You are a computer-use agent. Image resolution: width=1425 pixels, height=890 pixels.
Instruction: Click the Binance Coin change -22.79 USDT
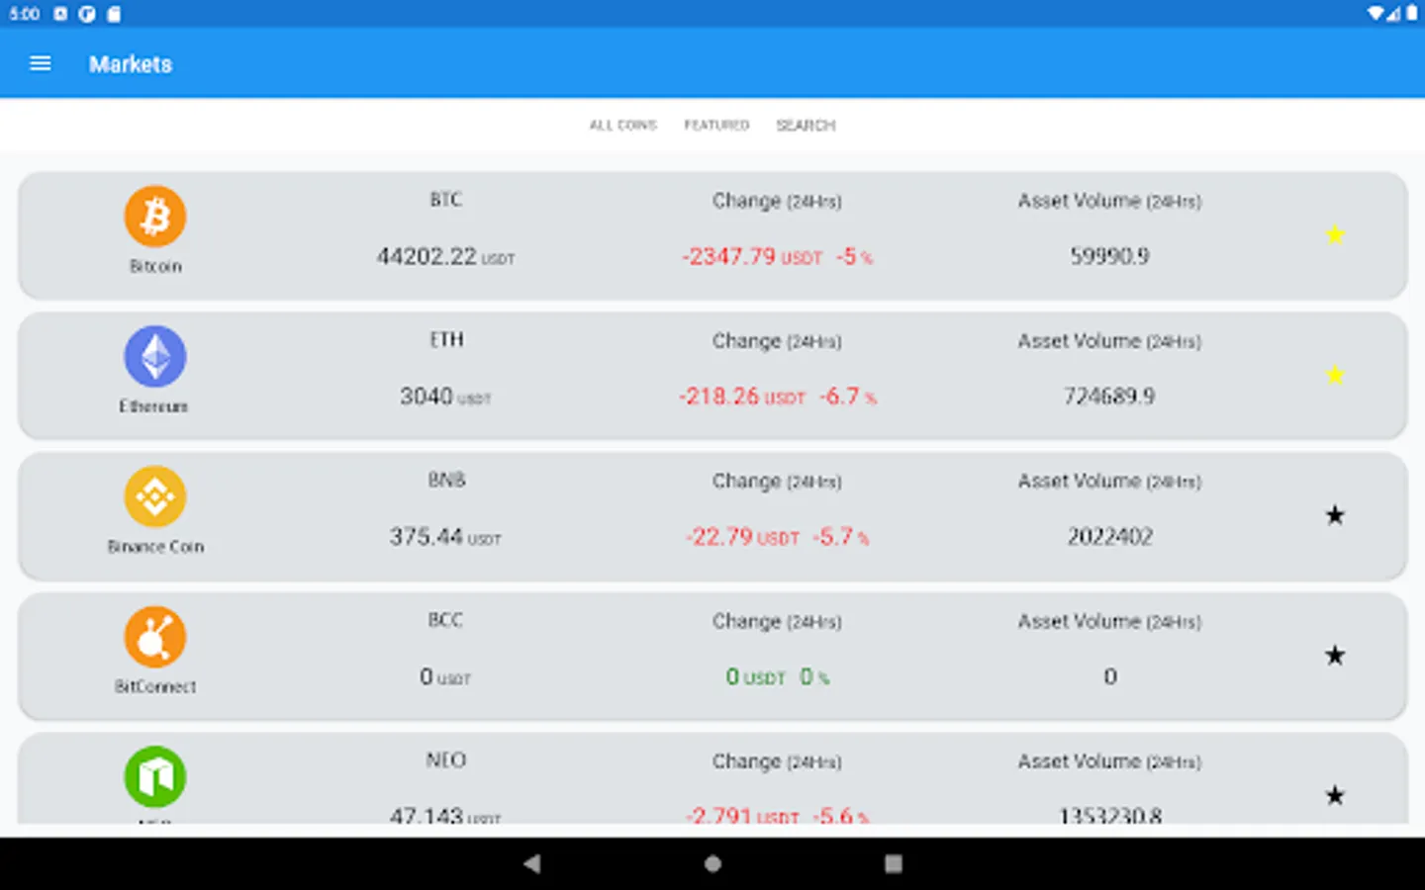(x=742, y=537)
